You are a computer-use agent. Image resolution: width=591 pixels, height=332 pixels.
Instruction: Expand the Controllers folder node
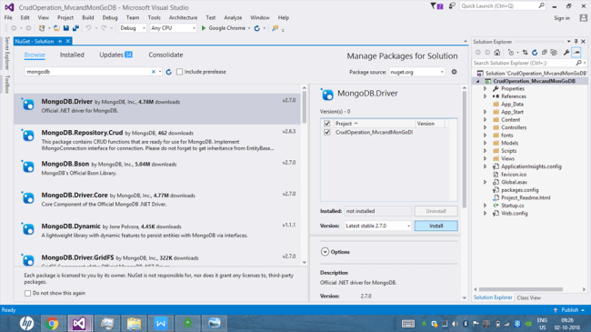[x=486, y=127]
